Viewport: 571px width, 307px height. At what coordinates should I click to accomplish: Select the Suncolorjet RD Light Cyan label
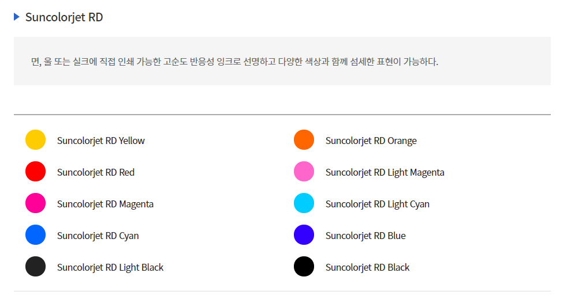378,204
